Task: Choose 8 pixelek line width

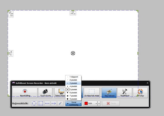Action: tap(73, 99)
